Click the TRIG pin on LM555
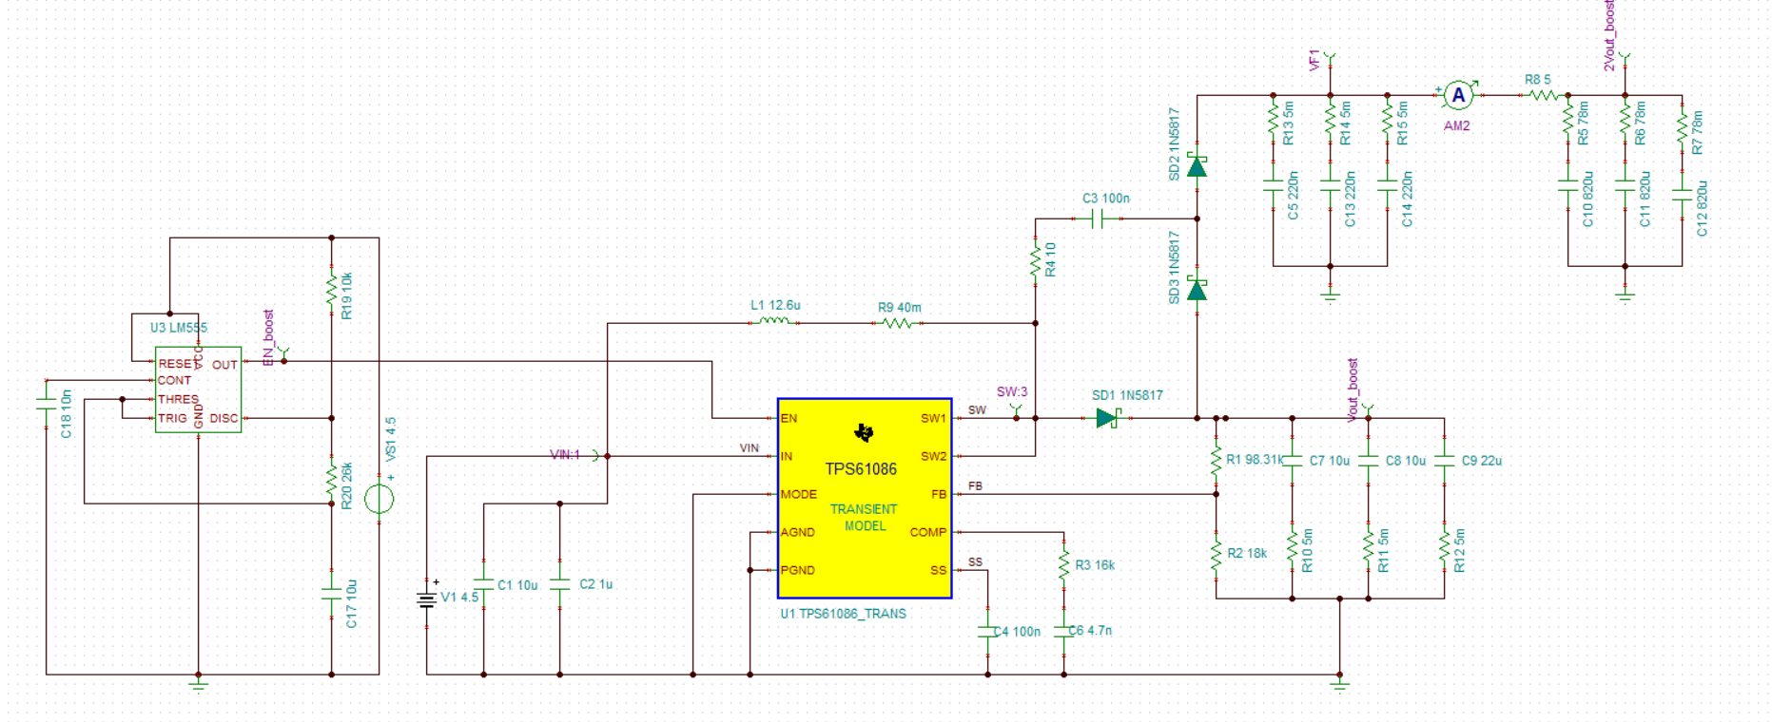Image resolution: width=1772 pixels, height=722 pixels. (172, 418)
